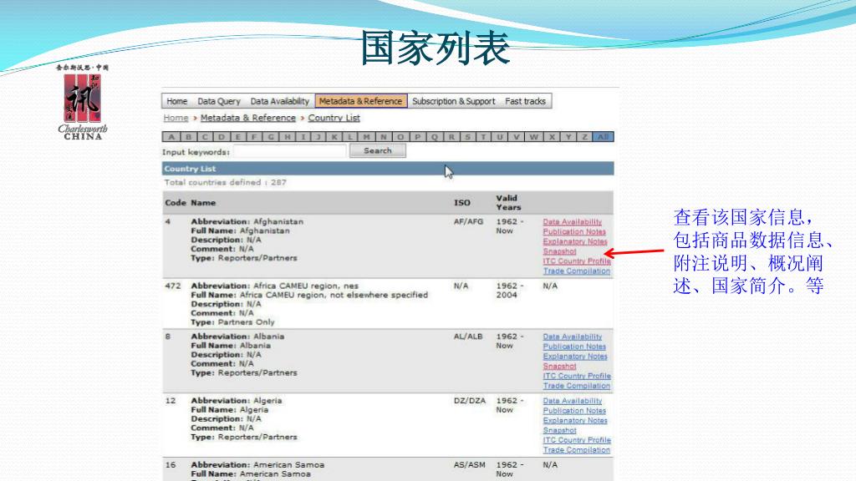Open Afghanistan Explanatory Notes link
Image resolution: width=856 pixels, height=481 pixels.
click(575, 241)
